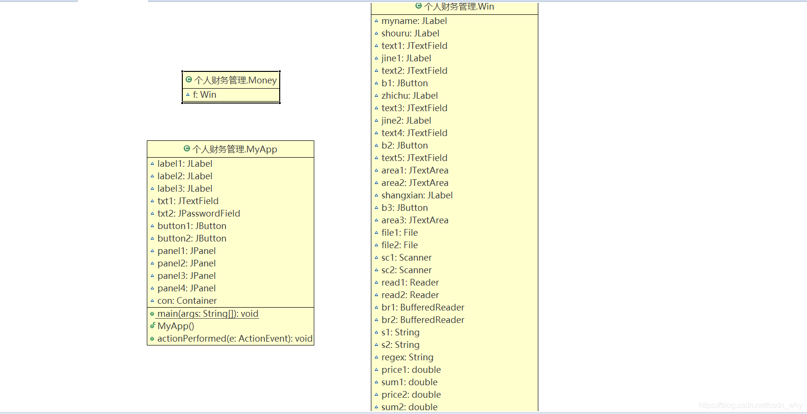Viewport: 807px width, 414px height.
Task: Select the s1: String field
Action: (x=400, y=332)
